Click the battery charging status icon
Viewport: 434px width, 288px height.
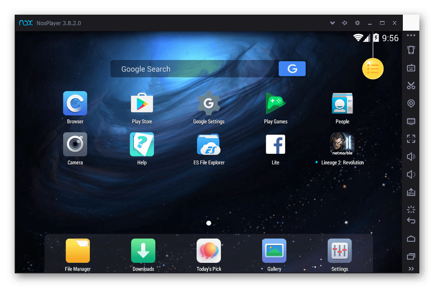click(x=376, y=38)
